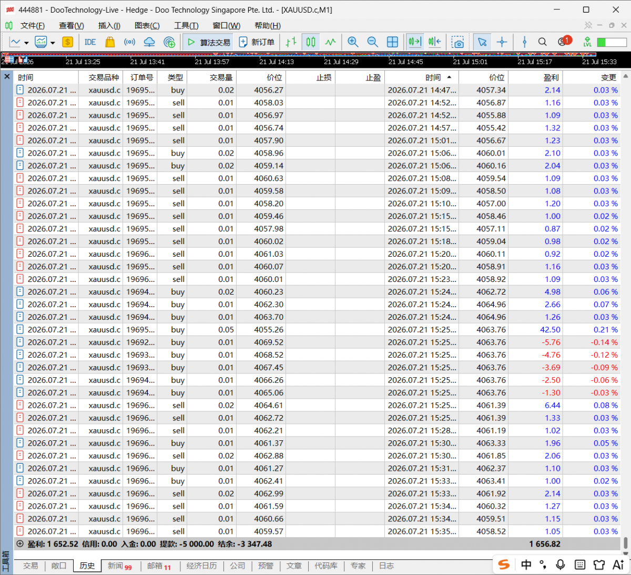Open the 图表(C) menu
This screenshot has height=575, width=631.
coord(147,25)
